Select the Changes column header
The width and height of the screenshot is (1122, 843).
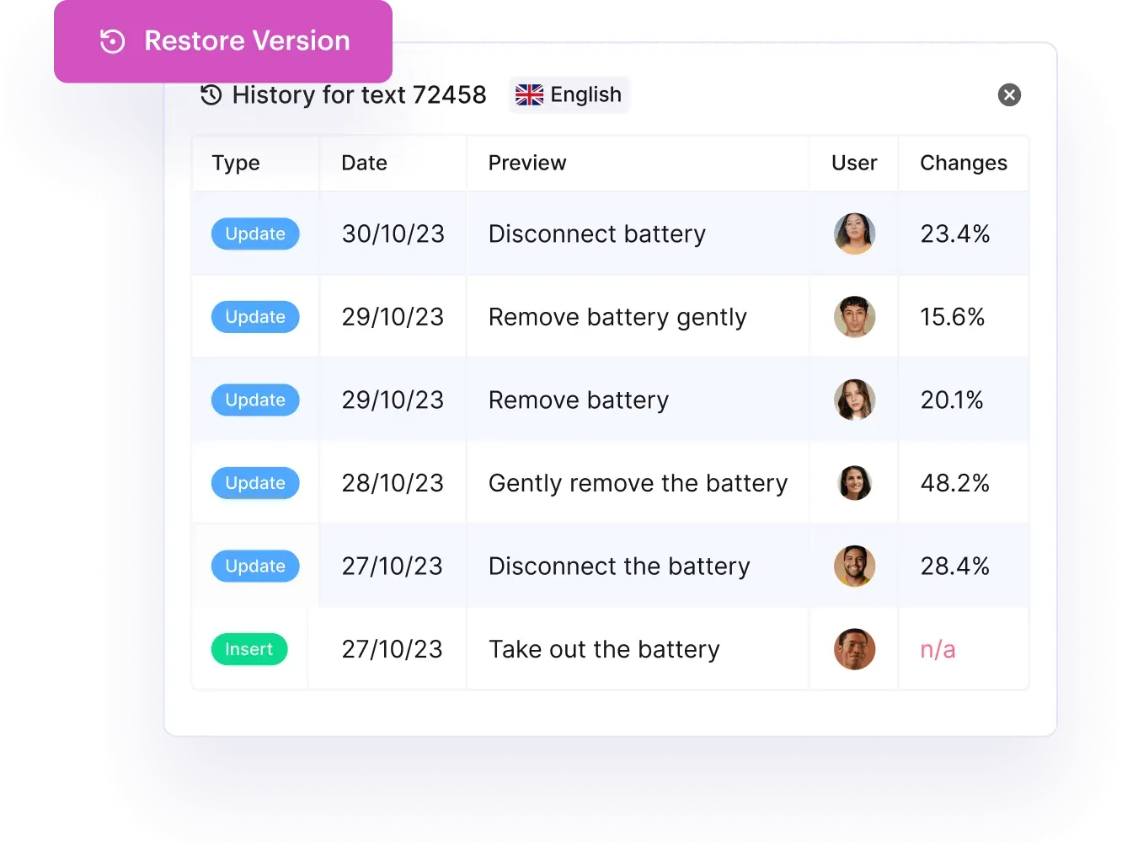pos(964,163)
